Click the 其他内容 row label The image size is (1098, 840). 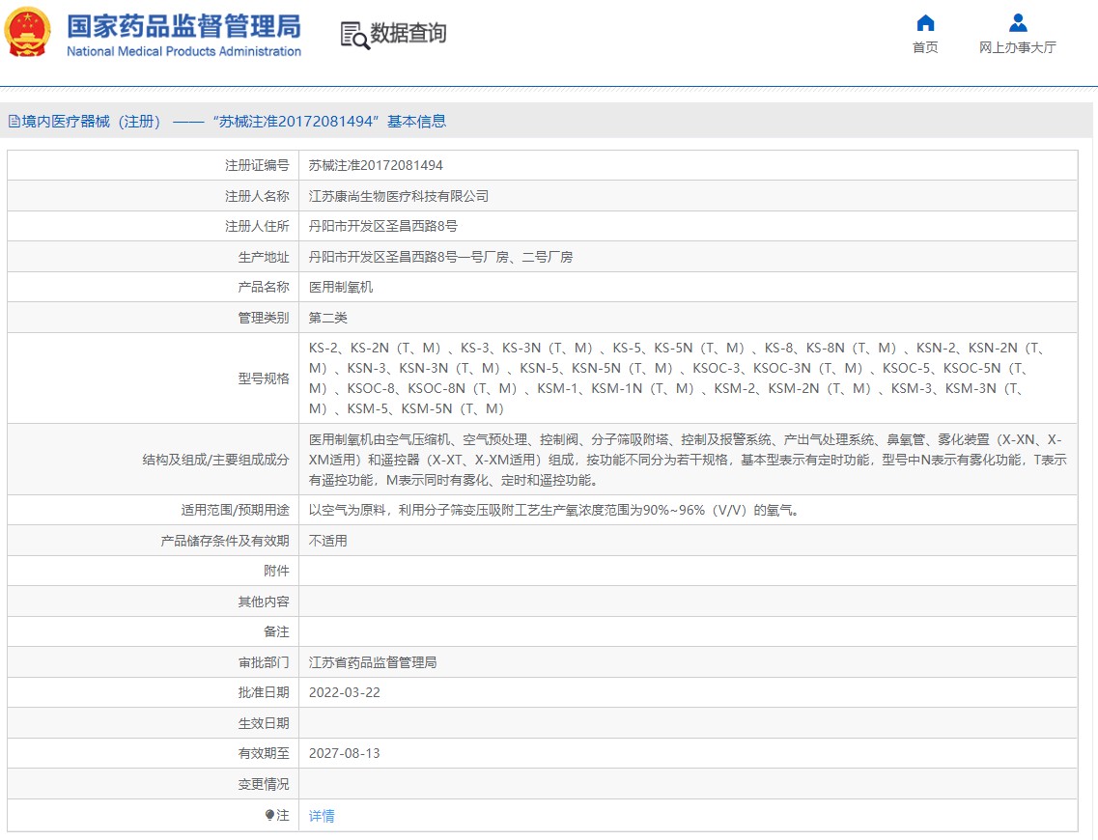[264, 602]
